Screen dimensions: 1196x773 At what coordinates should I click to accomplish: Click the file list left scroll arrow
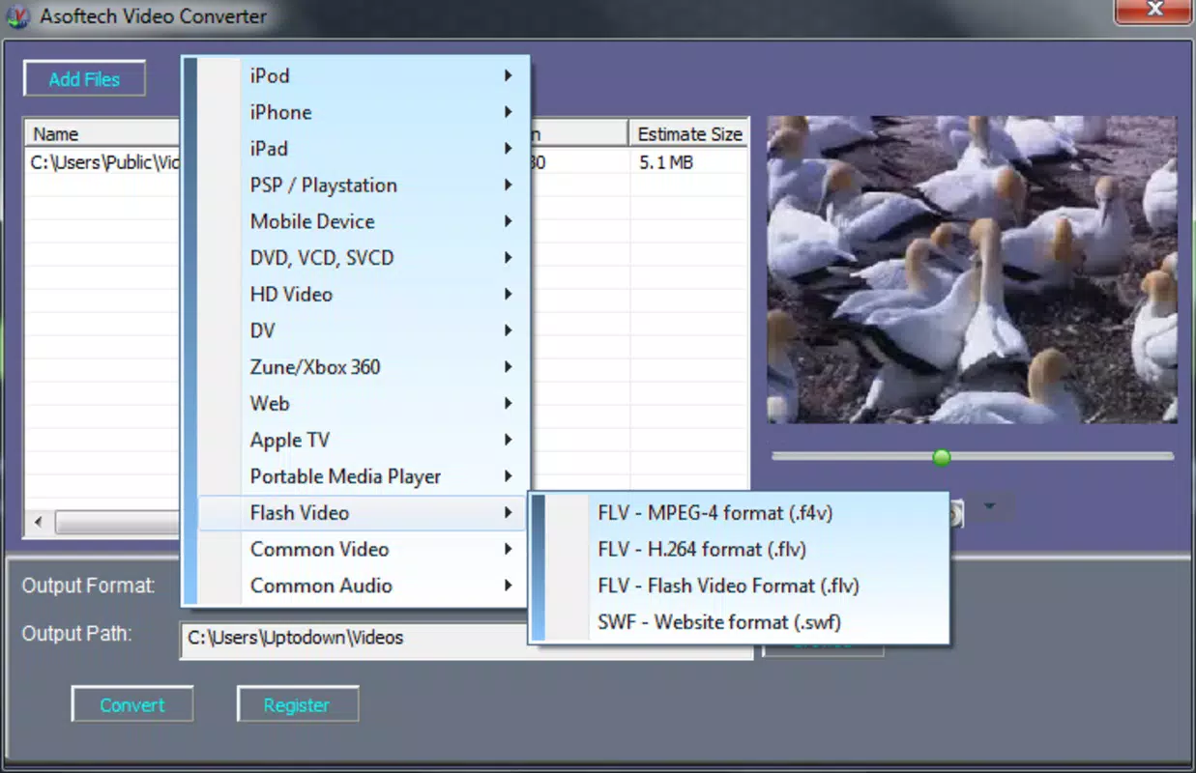pos(39,523)
